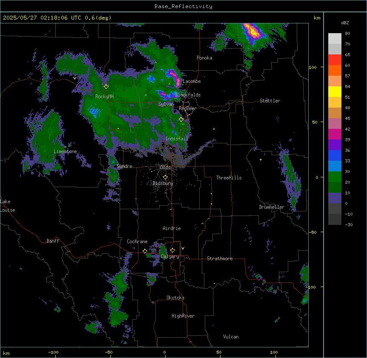The width and height of the screenshot is (367, 358).
Task: Click the Sylvan label
Action: coord(166,104)
